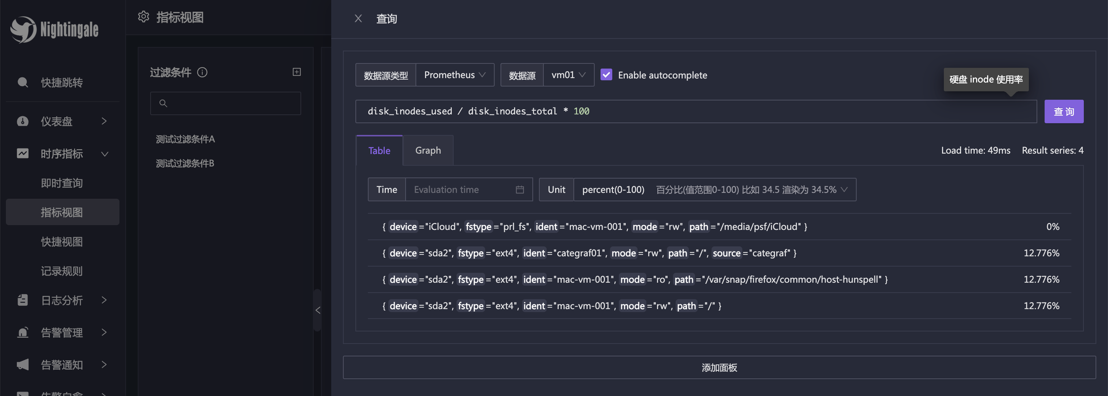Screen dimensions: 1108x396
Task: Disable the Enable autocomplete checkbox
Action: click(x=606, y=75)
